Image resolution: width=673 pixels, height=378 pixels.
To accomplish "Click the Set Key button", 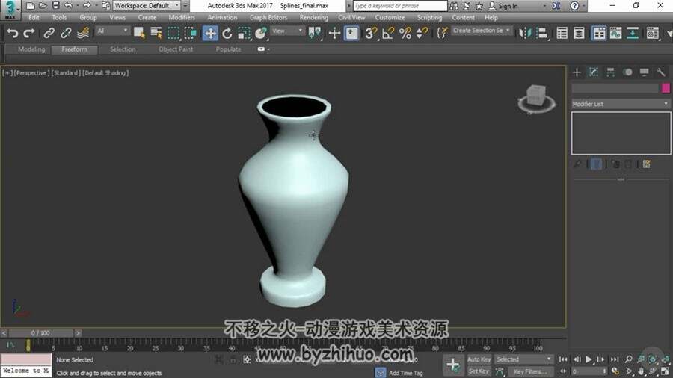I will pos(479,371).
